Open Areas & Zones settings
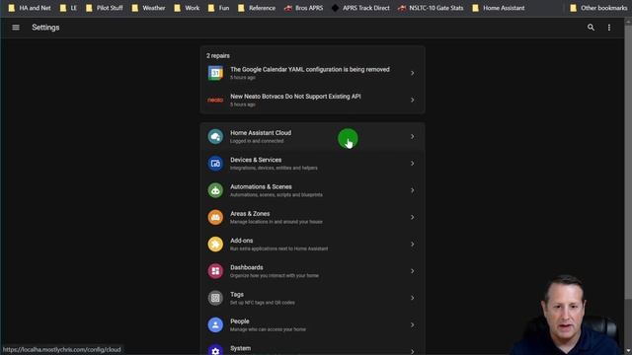 point(312,217)
